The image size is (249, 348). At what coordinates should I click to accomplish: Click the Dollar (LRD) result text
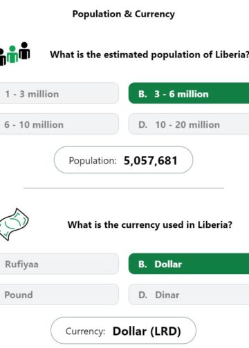click(147, 331)
